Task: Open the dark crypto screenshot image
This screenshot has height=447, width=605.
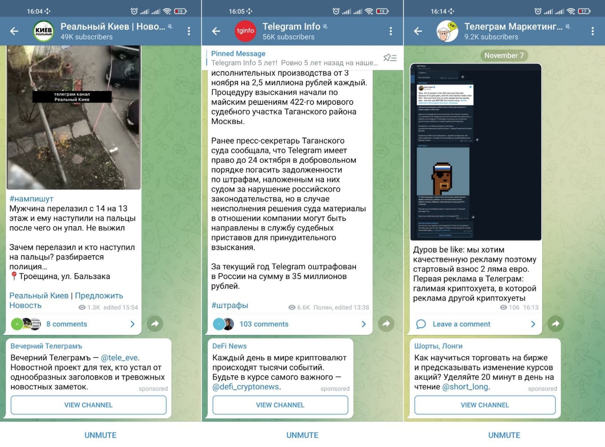Action: [x=476, y=152]
